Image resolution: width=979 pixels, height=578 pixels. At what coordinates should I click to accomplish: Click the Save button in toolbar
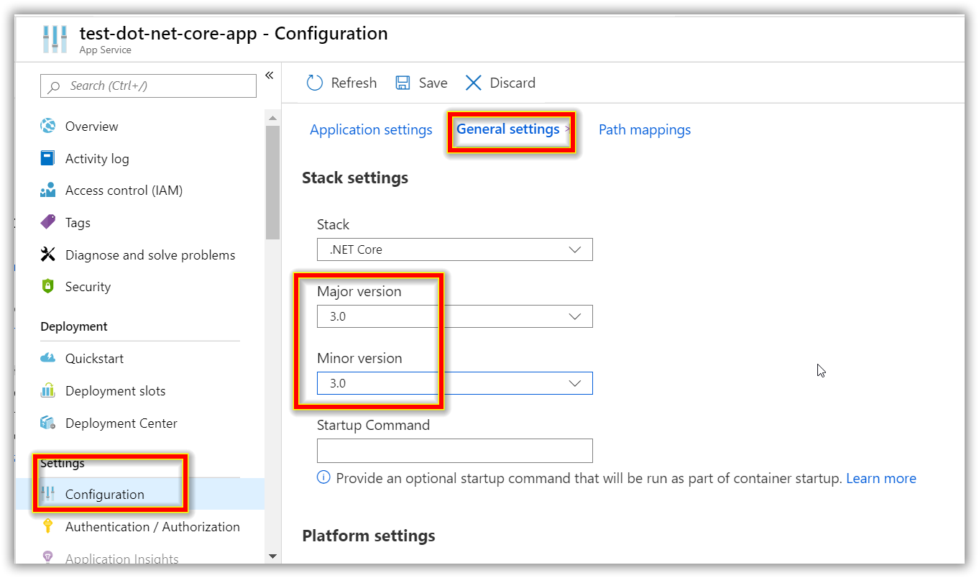point(421,83)
